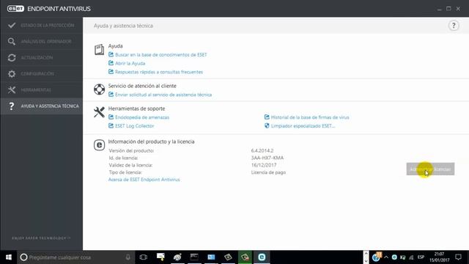Open Historial de la base de firmas de virus
The height and width of the screenshot is (264, 469).
click(310, 117)
